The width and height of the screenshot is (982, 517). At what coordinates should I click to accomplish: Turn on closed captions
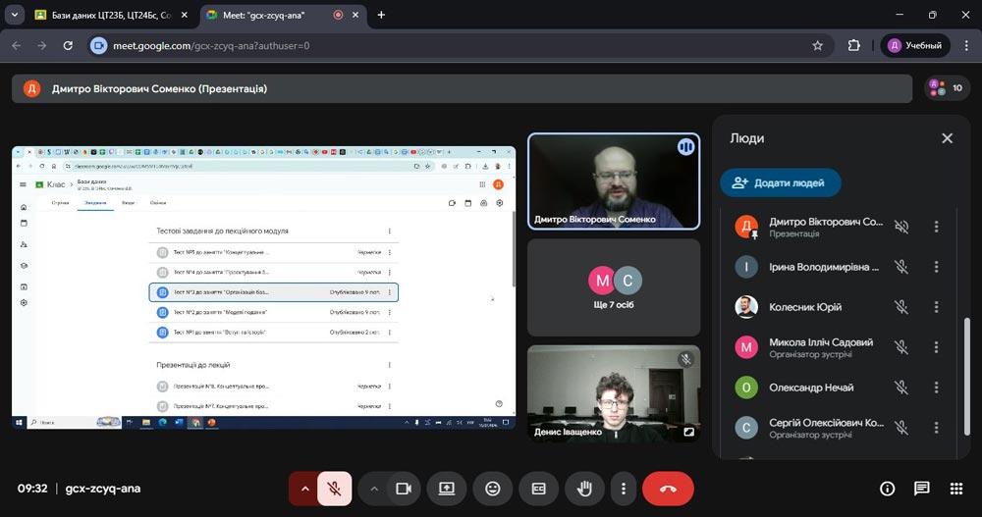538,489
